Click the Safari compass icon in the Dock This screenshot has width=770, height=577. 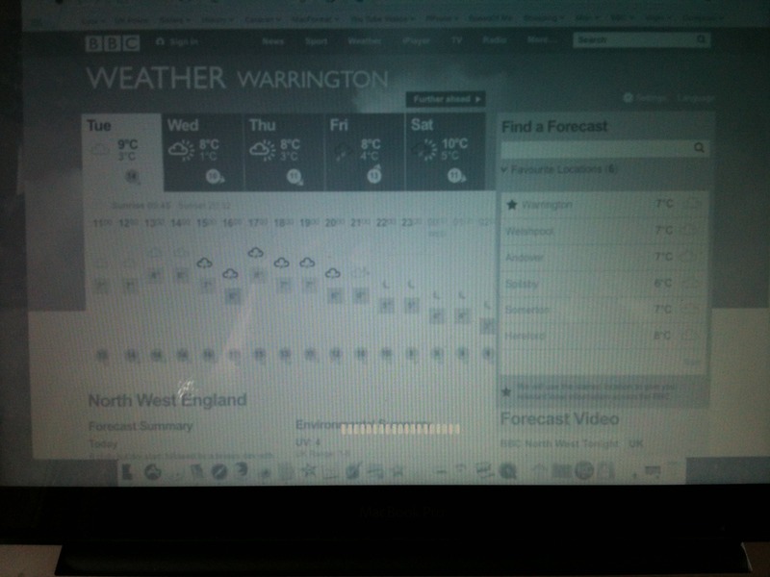pos(219,471)
